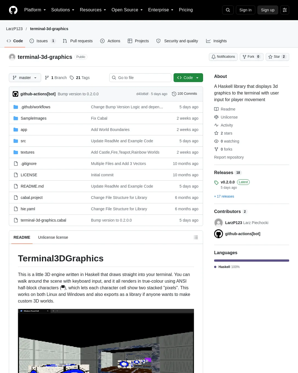Screen dimensions: 298x373
Task: Click Report repository link
Action: pos(229,157)
